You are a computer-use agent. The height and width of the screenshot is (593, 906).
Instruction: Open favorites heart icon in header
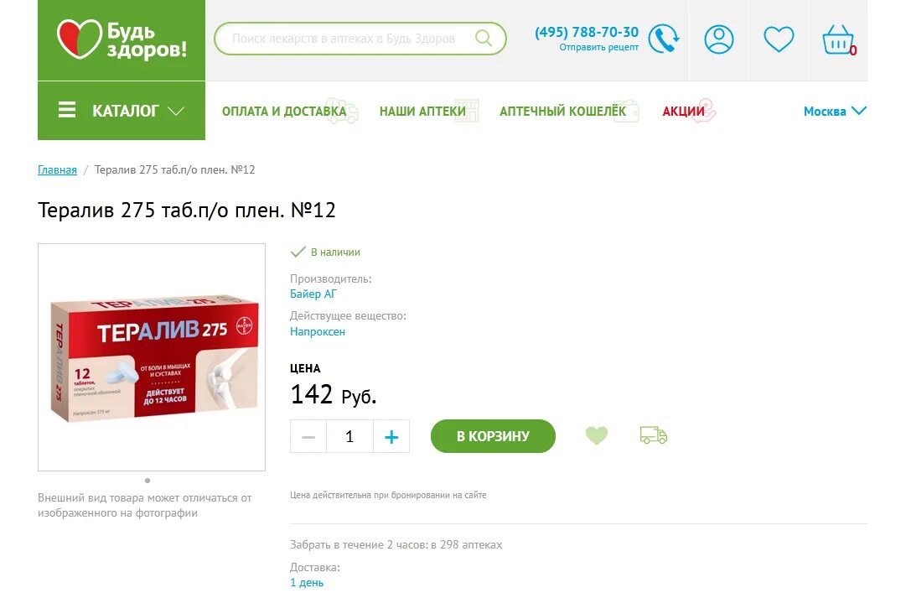coord(779,39)
